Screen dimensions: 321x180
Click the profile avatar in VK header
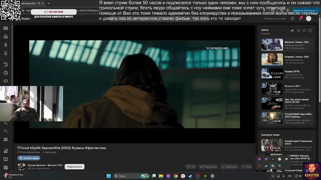(x=309, y=18)
